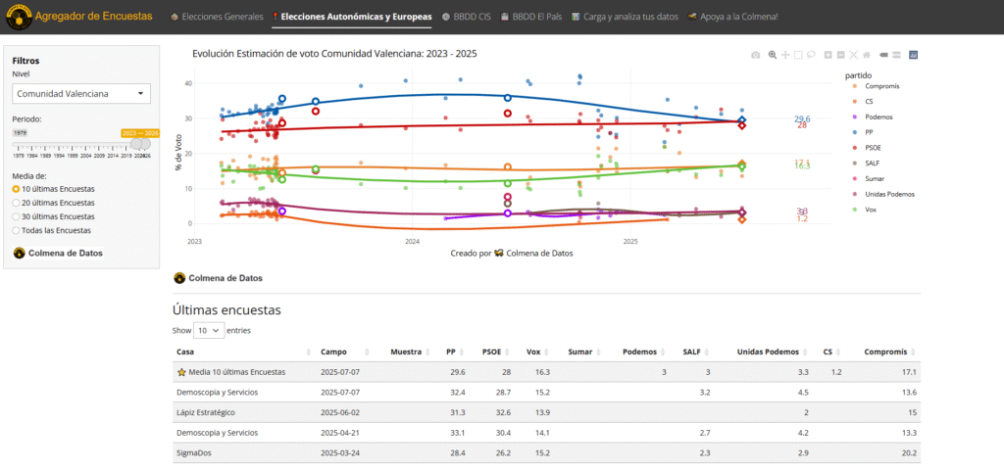Switch to the BBDD CIS tab
Screen dimensions: 1004x470
pos(466,17)
